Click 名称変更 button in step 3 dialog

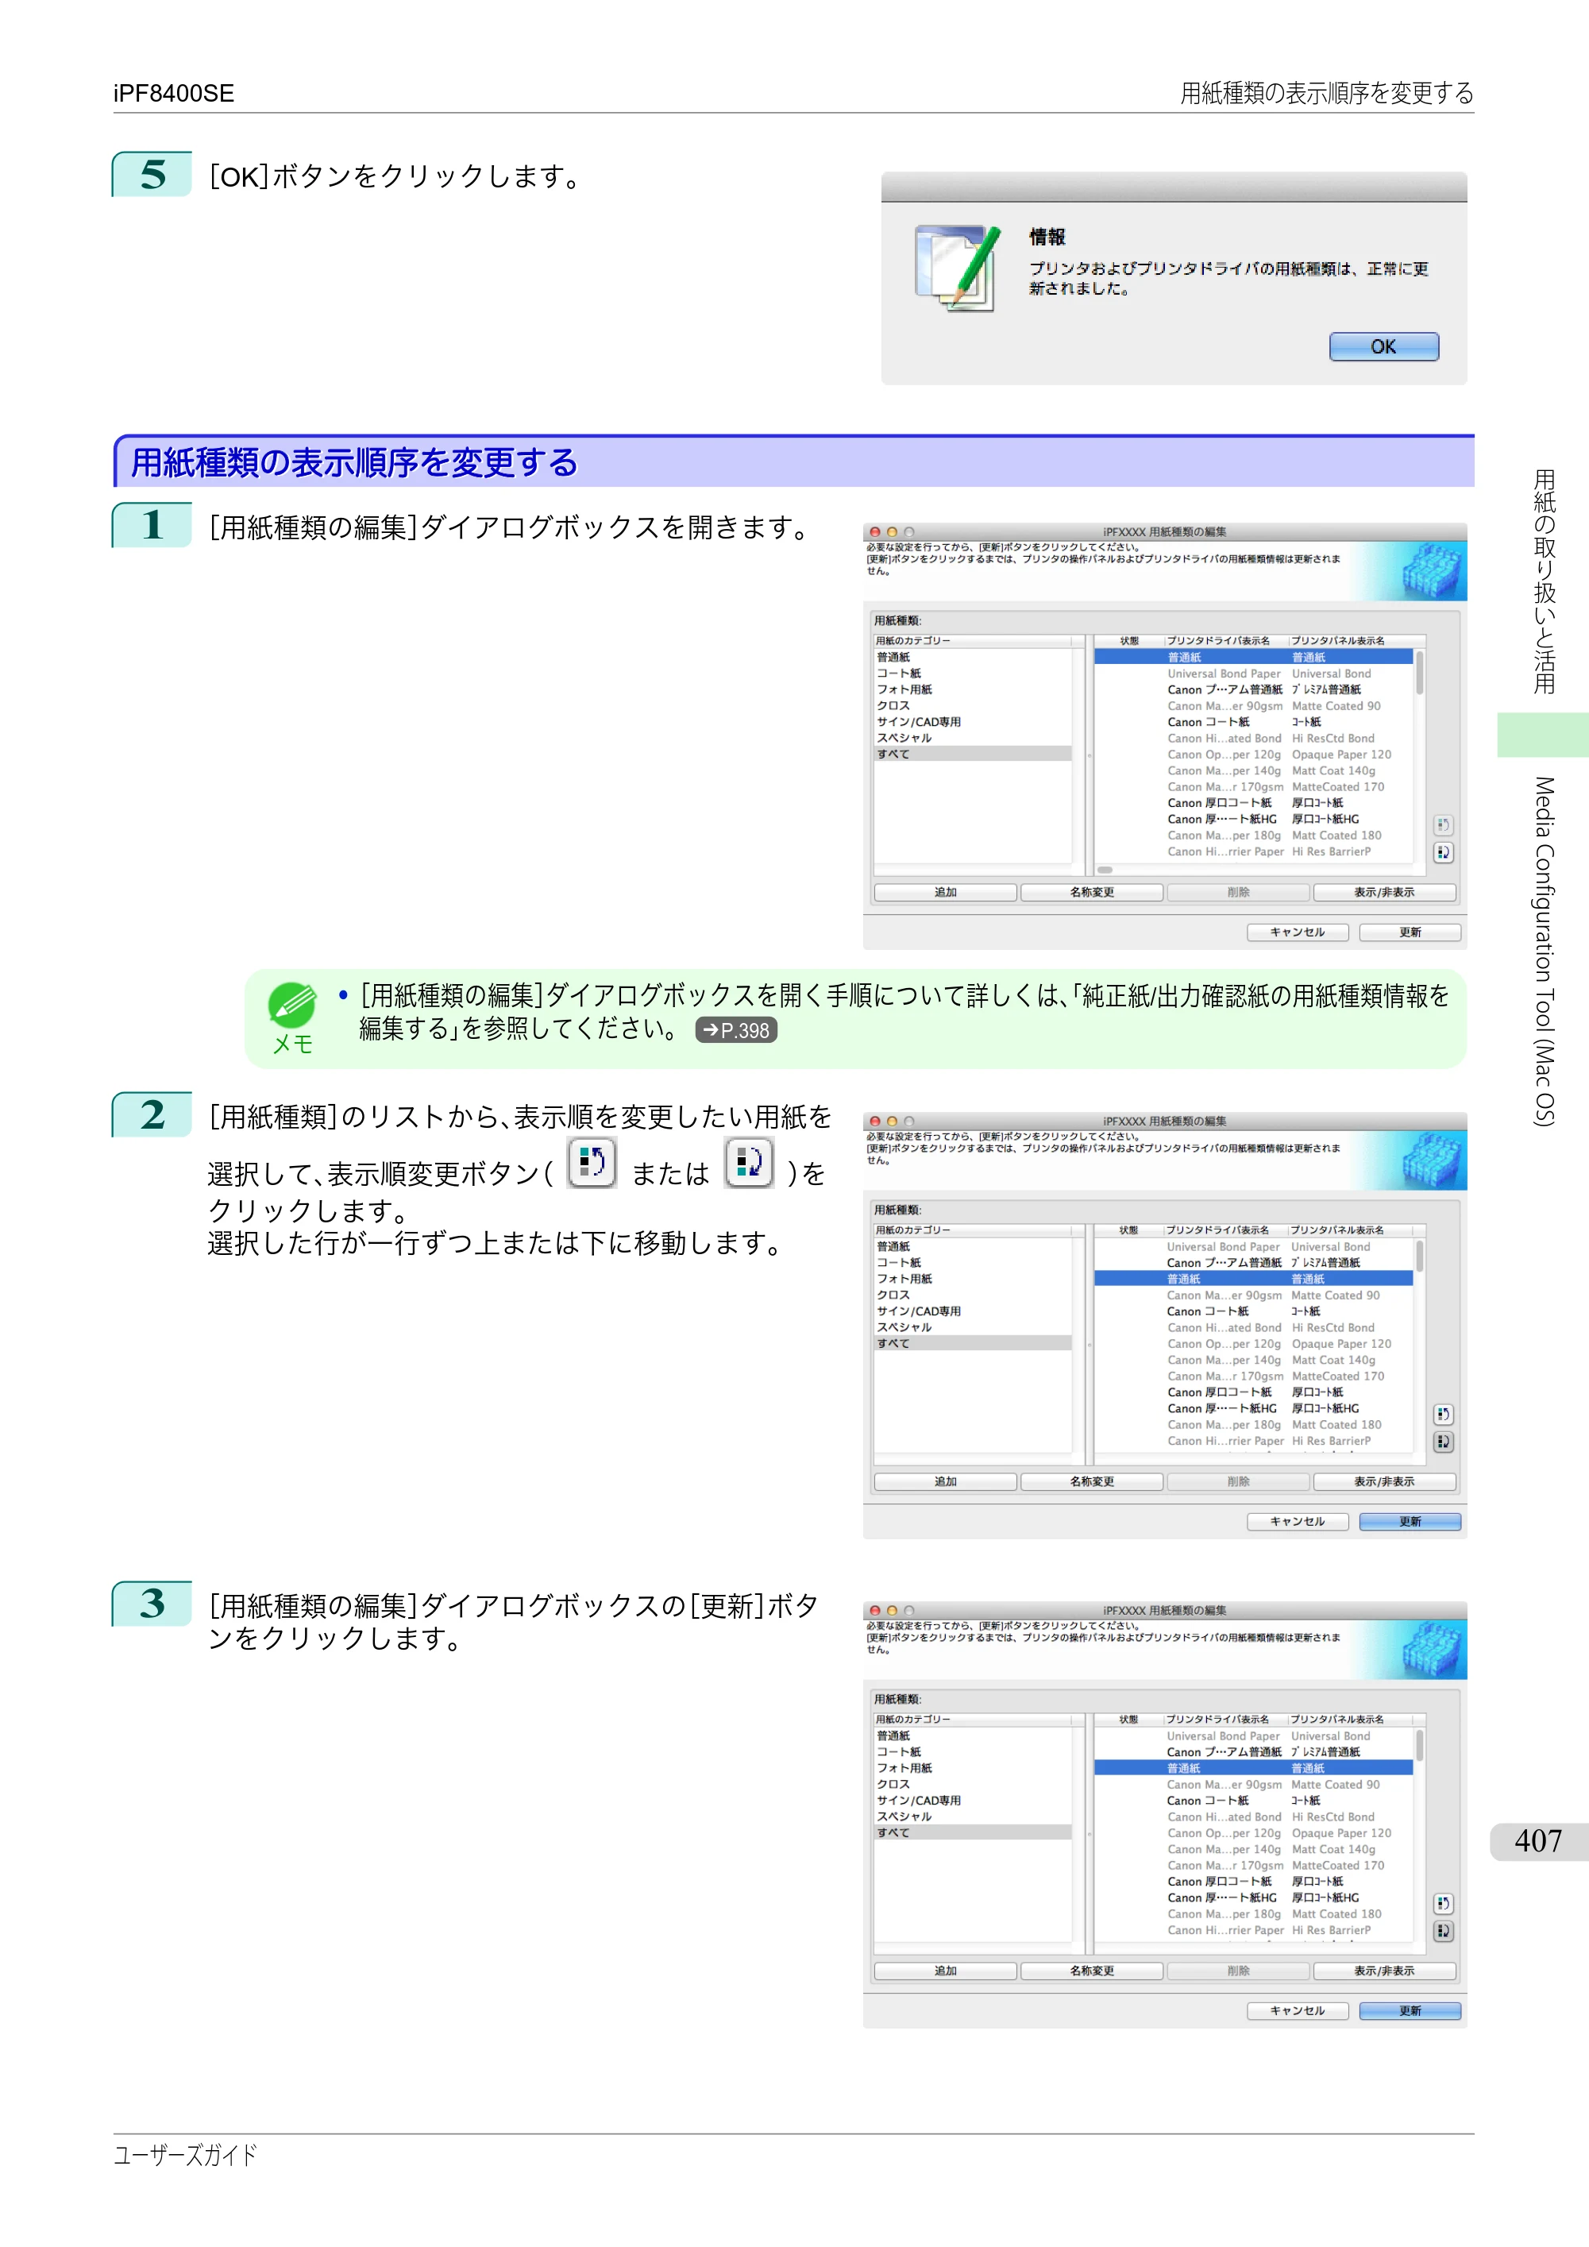[x=1092, y=1971]
